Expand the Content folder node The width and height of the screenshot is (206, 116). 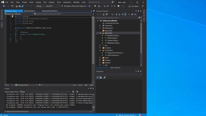point(100,48)
